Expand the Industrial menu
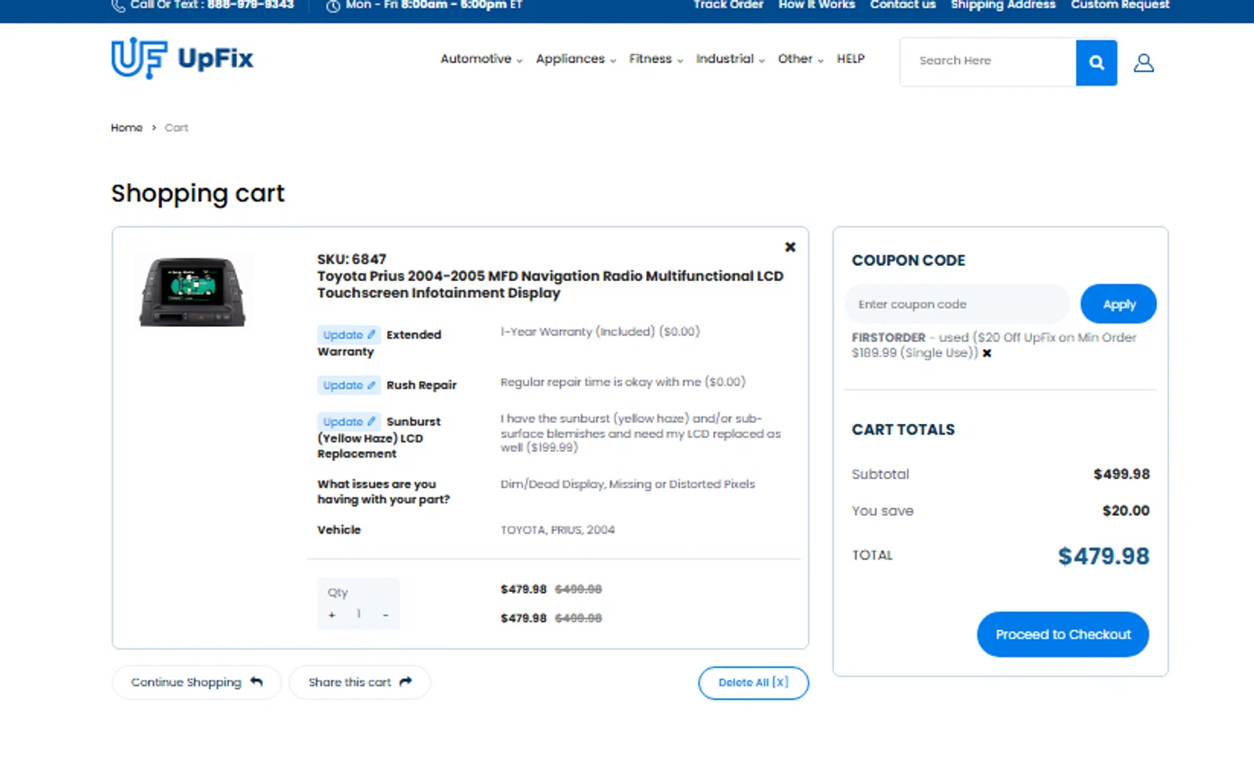This screenshot has width=1254, height=771. tap(730, 59)
